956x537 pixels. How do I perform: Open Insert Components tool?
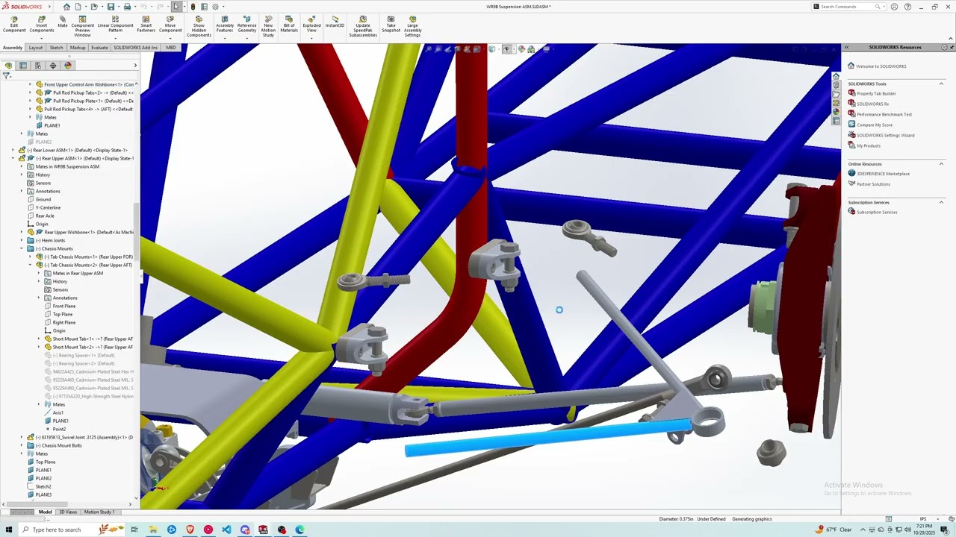pos(42,25)
